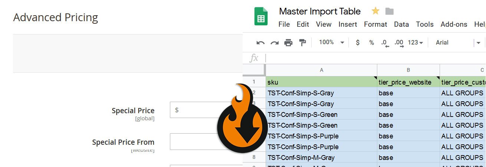Select row 1 header

click(254, 82)
